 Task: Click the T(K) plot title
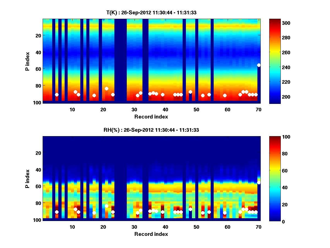pyautogui.click(x=151, y=12)
